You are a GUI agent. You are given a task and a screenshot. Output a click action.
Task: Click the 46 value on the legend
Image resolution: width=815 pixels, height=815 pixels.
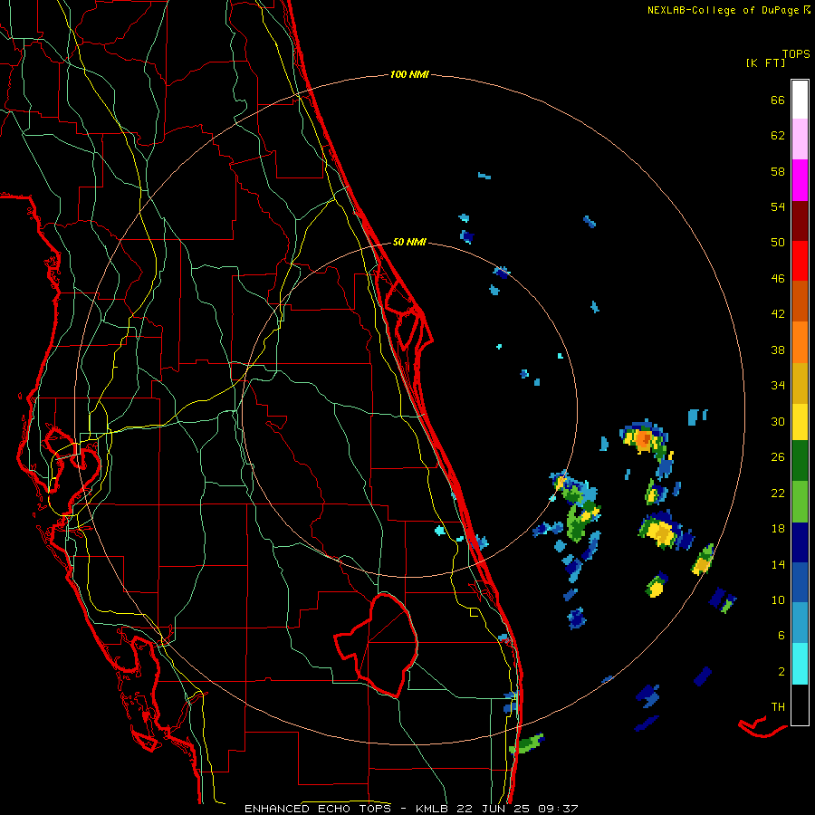click(778, 279)
